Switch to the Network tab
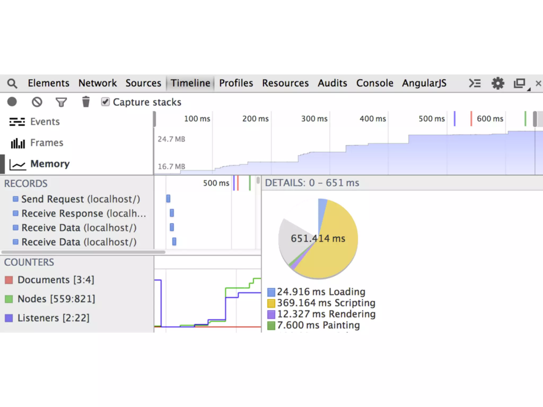Viewport: 543px width, 407px height. (x=97, y=83)
